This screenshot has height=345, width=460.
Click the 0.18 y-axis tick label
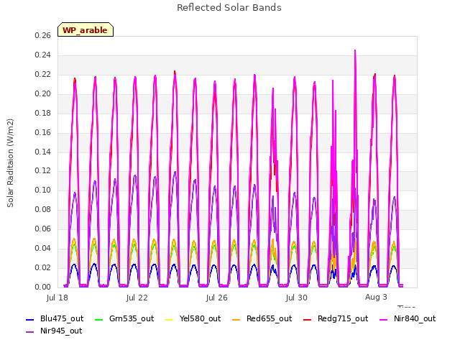(43, 114)
